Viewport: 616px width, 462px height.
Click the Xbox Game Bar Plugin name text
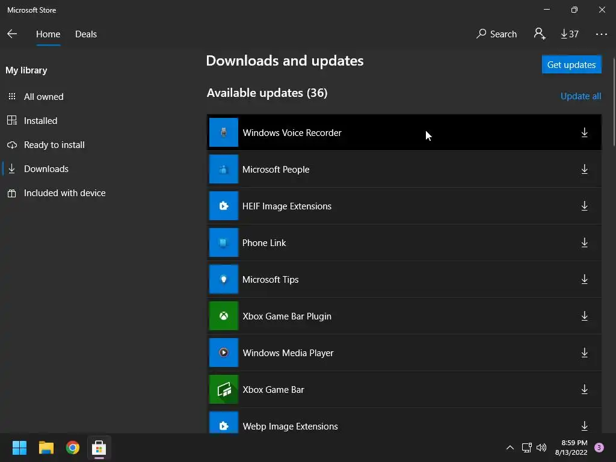(287, 316)
